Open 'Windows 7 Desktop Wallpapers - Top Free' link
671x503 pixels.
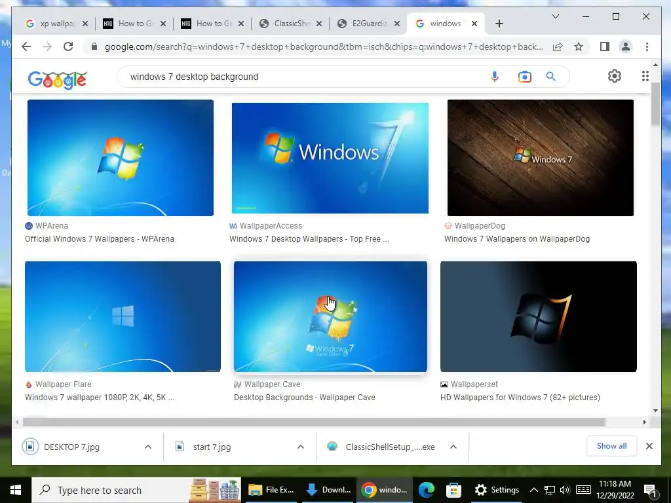point(309,239)
